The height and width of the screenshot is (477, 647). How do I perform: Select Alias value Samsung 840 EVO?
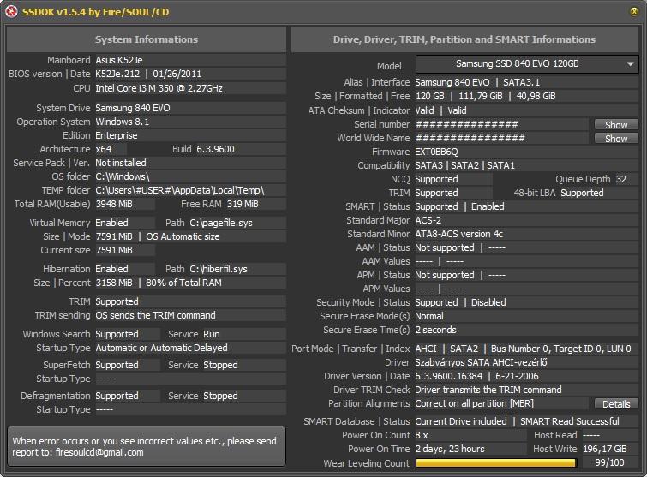click(x=452, y=82)
